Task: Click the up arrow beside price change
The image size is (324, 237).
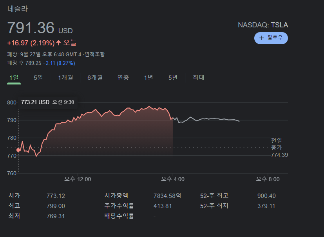Action: 59,43
